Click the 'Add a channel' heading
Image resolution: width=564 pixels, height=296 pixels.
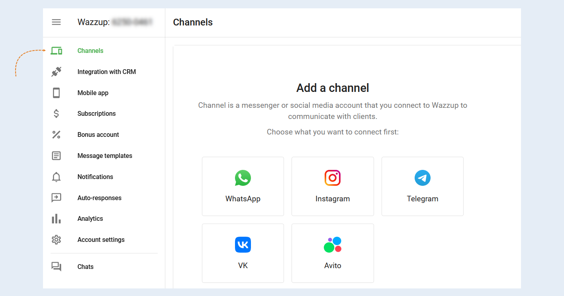(333, 88)
